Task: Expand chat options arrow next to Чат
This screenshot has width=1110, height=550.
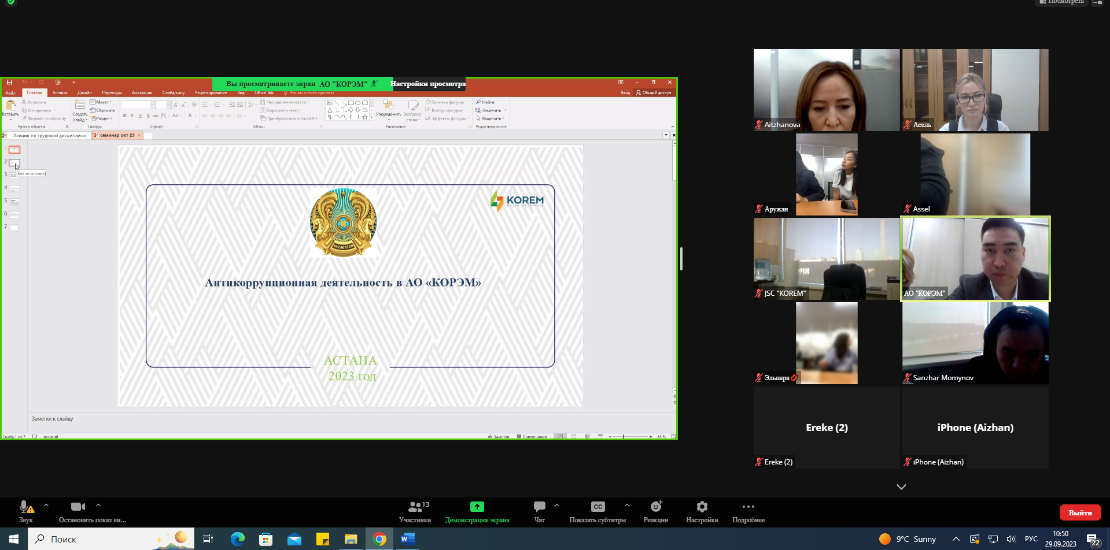Action: pos(557,506)
